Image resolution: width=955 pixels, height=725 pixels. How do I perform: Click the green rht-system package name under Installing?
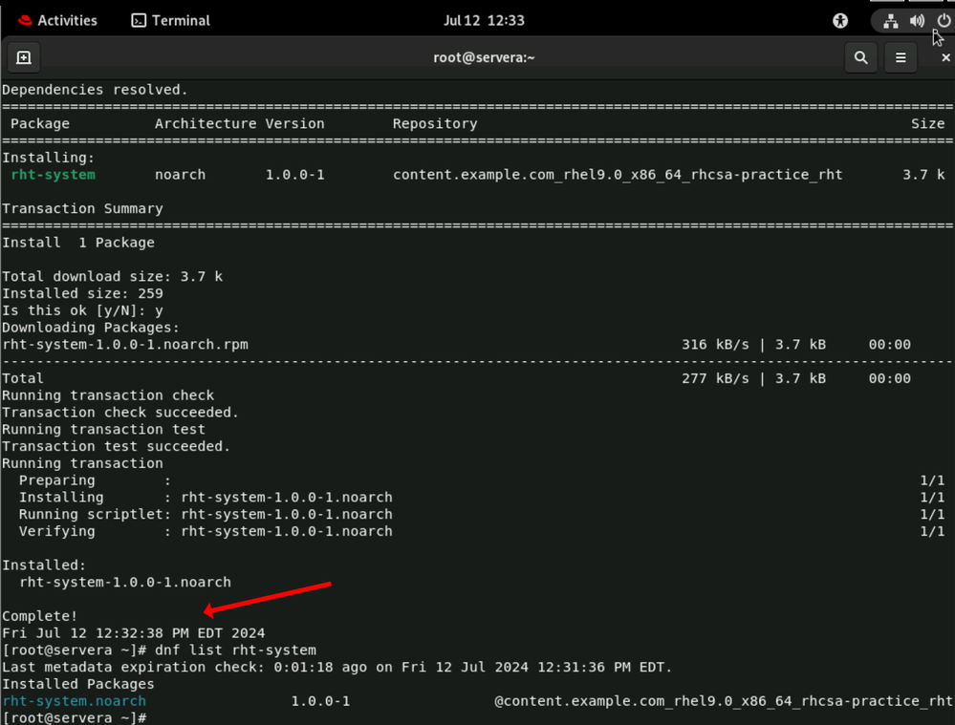click(53, 175)
